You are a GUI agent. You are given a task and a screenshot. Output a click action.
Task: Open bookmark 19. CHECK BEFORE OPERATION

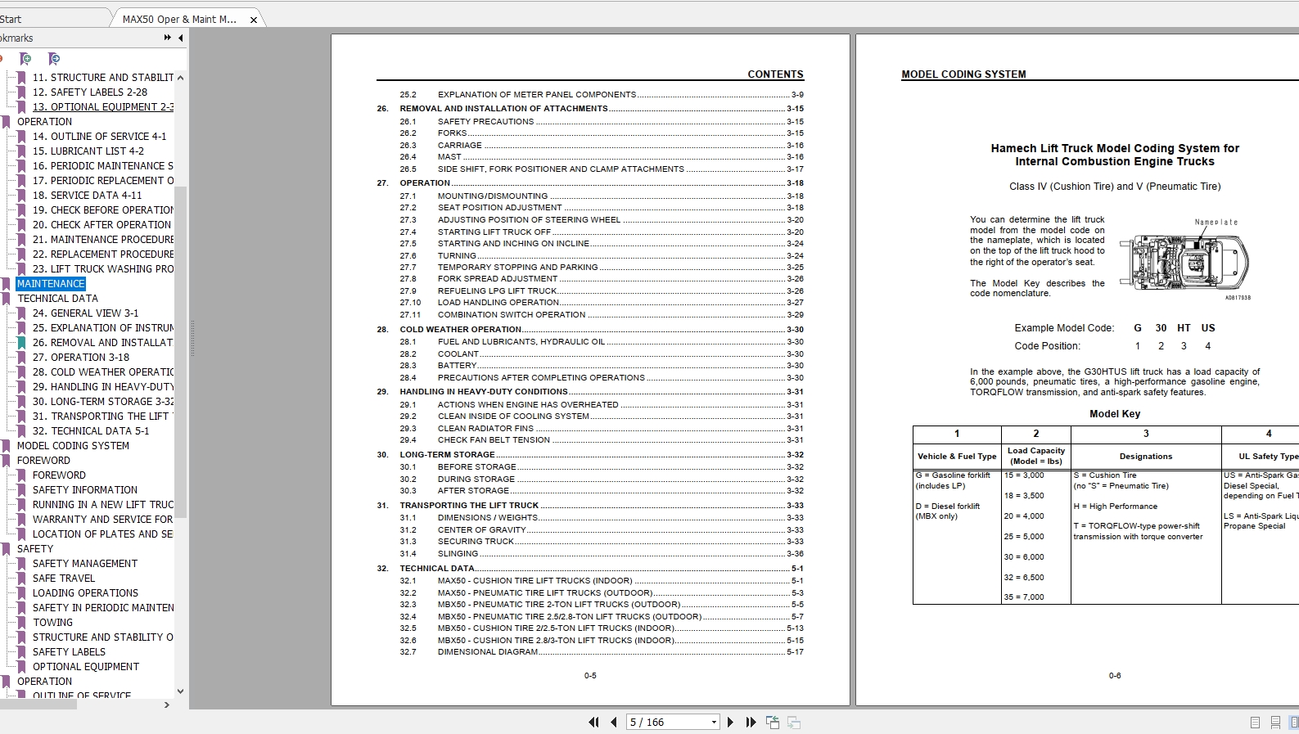(103, 210)
